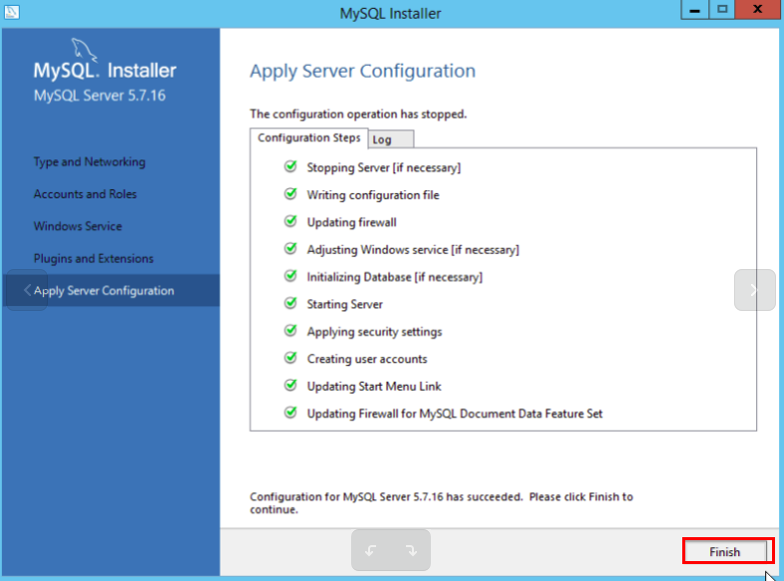
Task: Click check icon beside Starting Server
Action: click(x=290, y=303)
